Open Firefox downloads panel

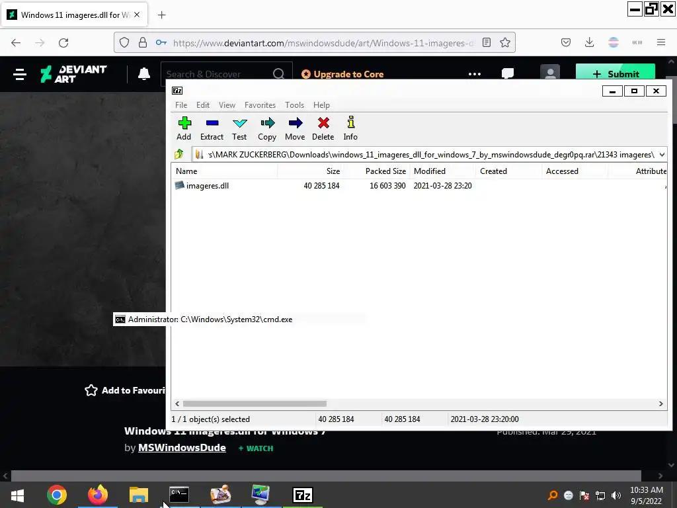tap(589, 43)
